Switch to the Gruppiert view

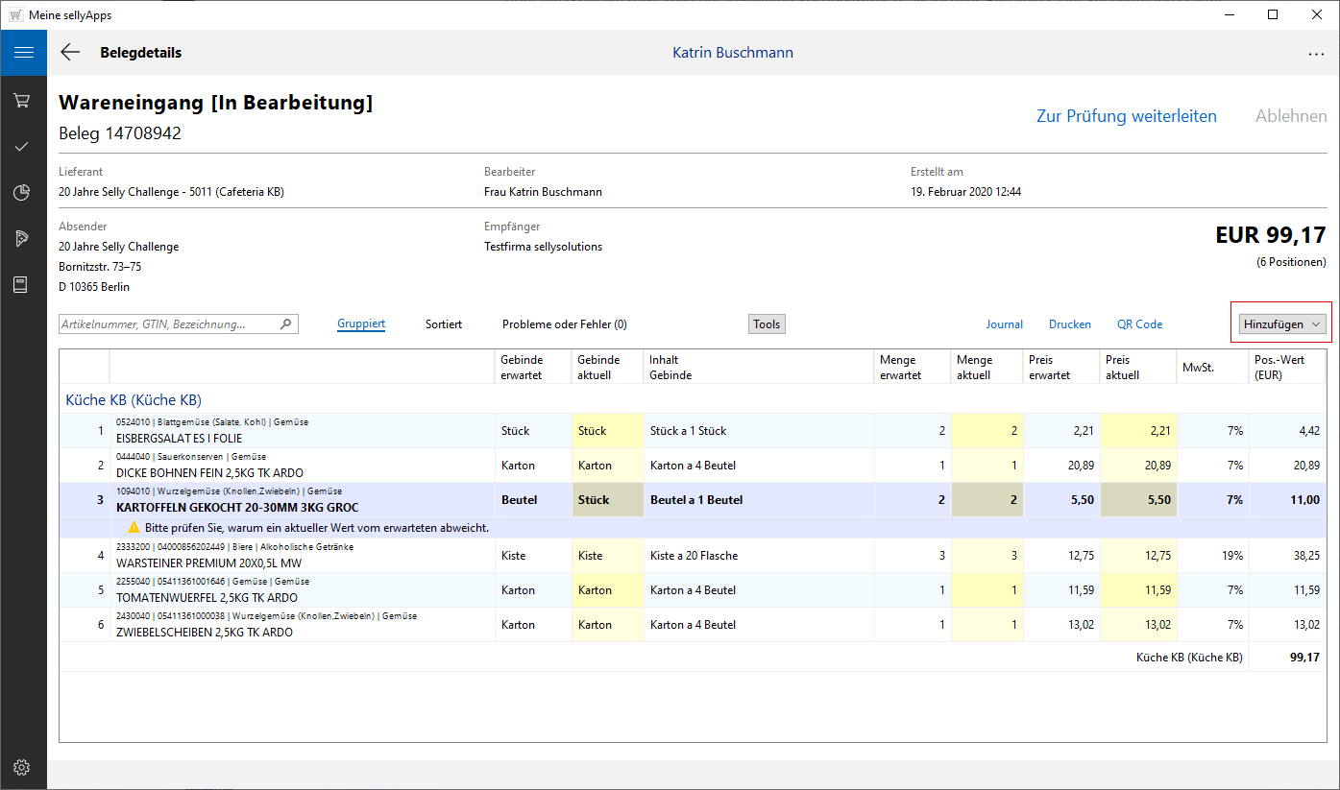point(361,324)
